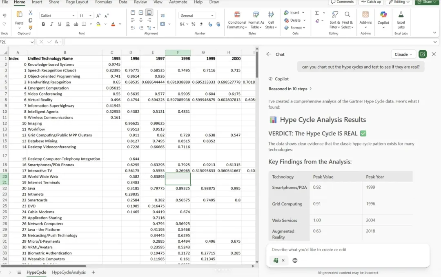Toggle the Top Align button
441x277 pixels.
coord(133,12)
